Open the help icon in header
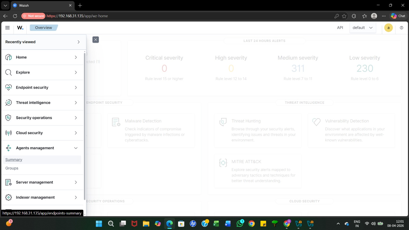This screenshot has height=230, width=409. 402,28
